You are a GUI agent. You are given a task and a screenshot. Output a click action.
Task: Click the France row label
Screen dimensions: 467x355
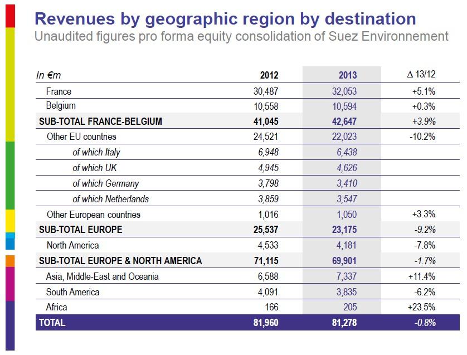tap(59, 91)
